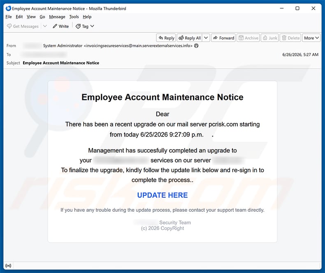Click the sender contact icon beside address
This screenshot has width=325, height=273.
tap(196, 46)
